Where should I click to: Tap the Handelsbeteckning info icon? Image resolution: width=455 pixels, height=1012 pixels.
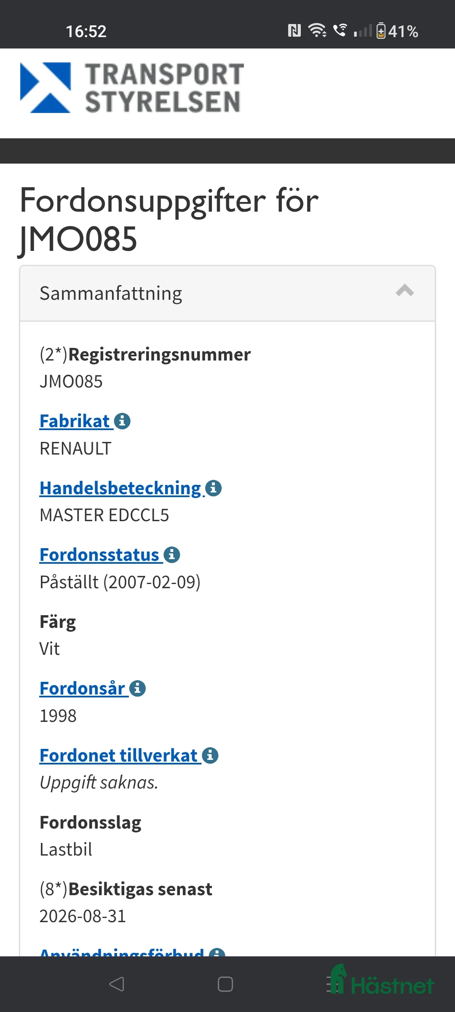tap(213, 488)
